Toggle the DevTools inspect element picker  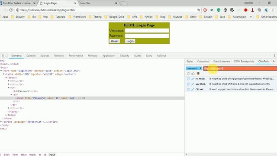(3, 55)
